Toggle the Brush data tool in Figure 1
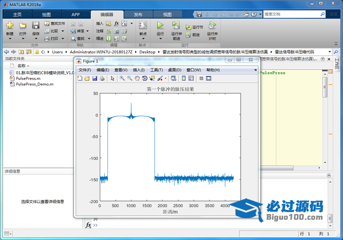The height and width of the screenshot is (240, 343). (x=160, y=78)
